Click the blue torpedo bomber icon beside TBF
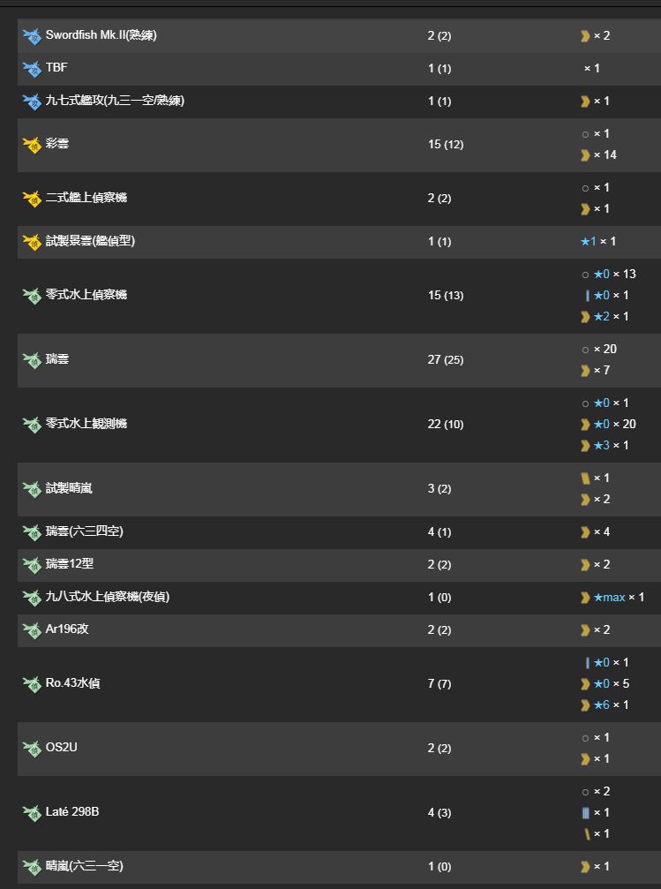The image size is (661, 889). tap(32, 69)
